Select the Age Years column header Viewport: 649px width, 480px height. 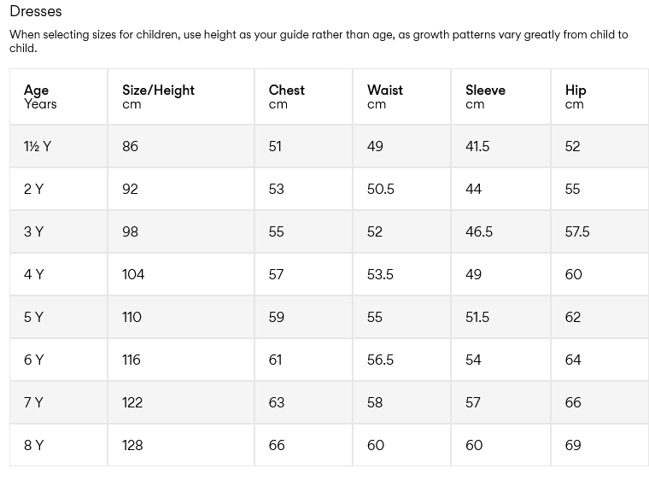tap(40, 97)
